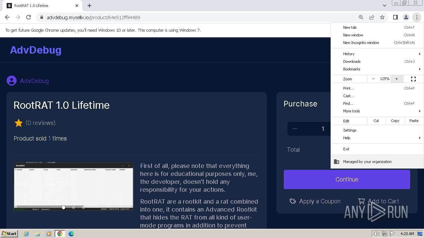Screen dimensions: 424x238
Task: View site information padlock icon
Action: pyautogui.click(x=42, y=17)
